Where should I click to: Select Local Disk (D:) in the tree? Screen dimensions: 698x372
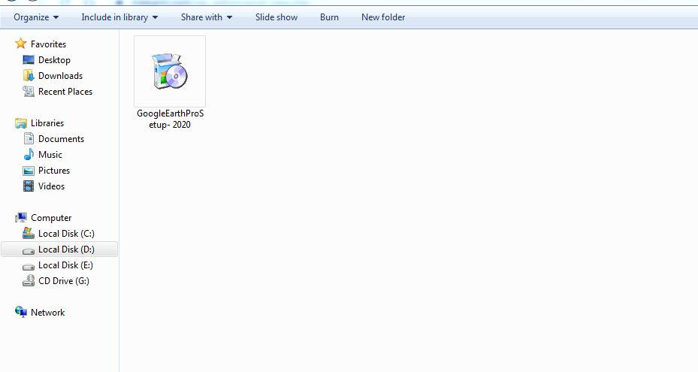[66, 250]
